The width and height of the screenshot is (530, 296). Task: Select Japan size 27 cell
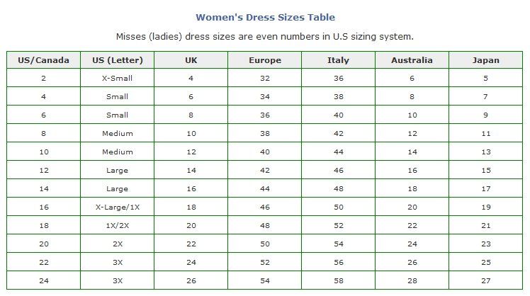486,281
